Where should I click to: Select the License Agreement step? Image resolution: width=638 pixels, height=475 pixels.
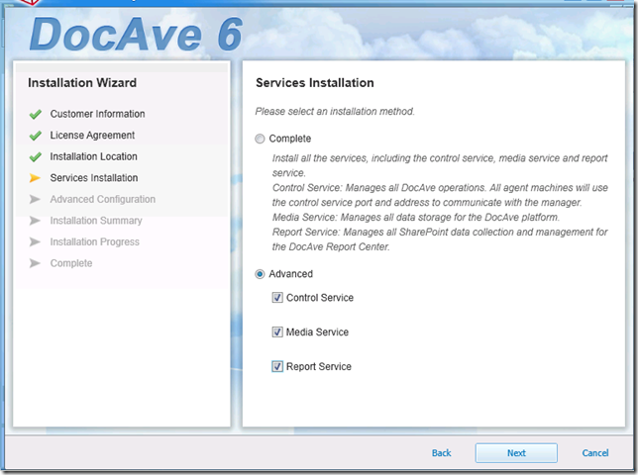[x=92, y=136]
